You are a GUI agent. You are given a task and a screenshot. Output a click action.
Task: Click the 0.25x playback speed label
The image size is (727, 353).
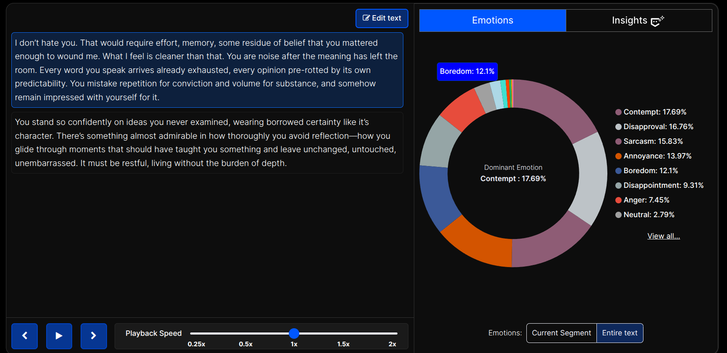(196, 344)
